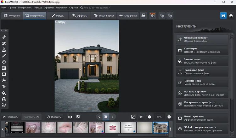
Task: Open 3D Lut коррекция цвета tool
Action: pos(202,129)
